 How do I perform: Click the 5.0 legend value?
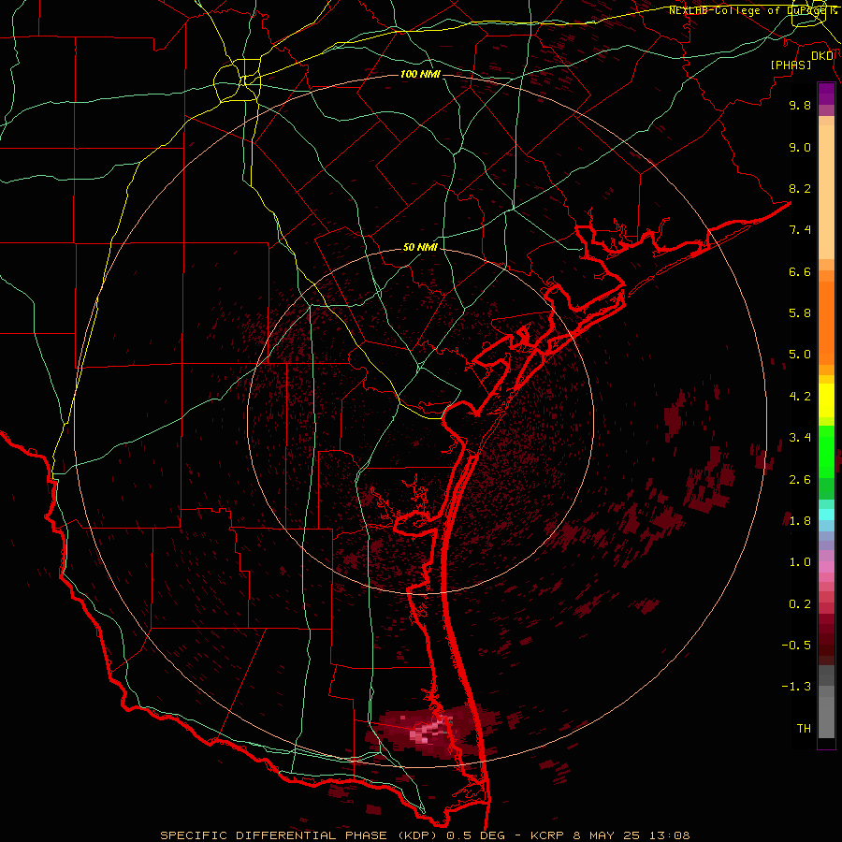point(800,355)
